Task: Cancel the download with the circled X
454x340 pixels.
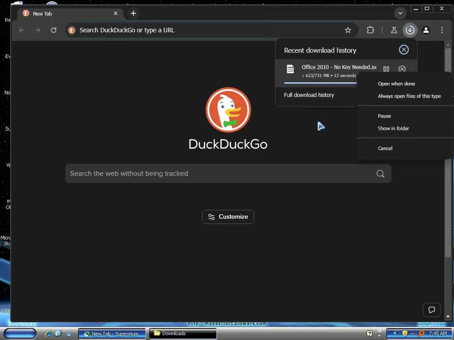Action: (x=402, y=69)
